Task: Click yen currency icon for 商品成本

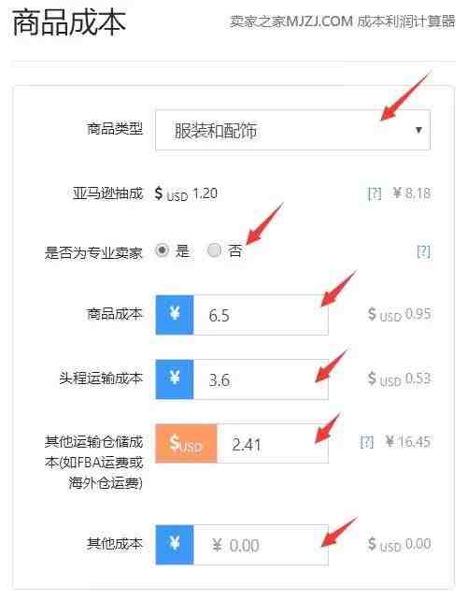Action: click(x=175, y=315)
